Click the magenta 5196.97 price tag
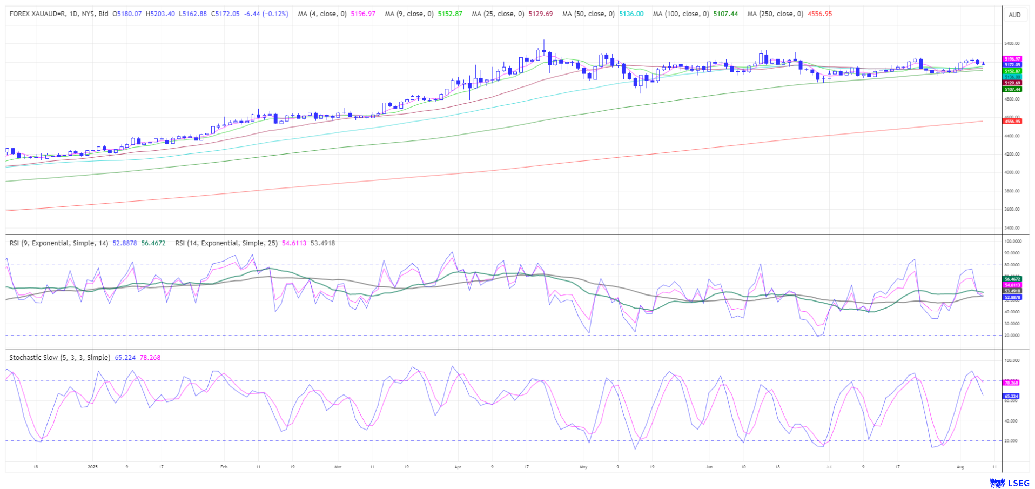 pos(1012,59)
